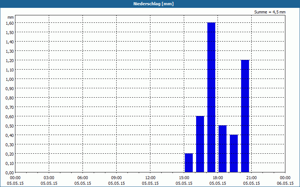
Task: Click the 0,00 y-axis label
Action: 10,173
